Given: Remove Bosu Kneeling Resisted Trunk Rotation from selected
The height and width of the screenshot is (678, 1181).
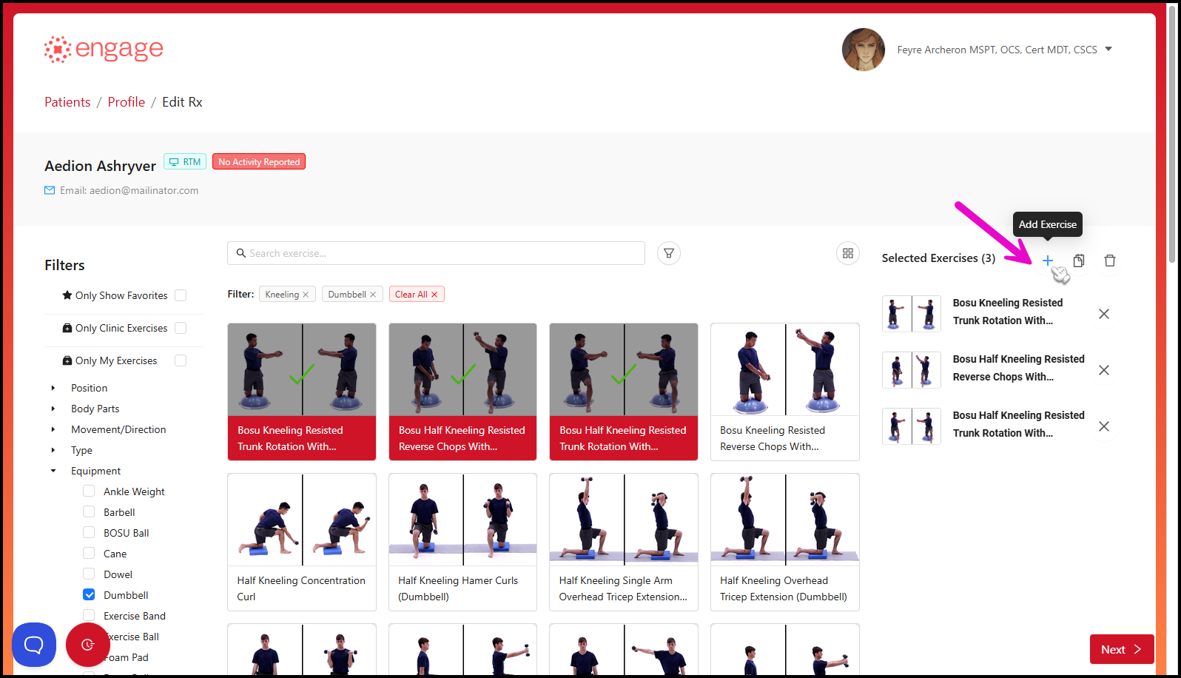Looking at the screenshot, I should 1104,314.
